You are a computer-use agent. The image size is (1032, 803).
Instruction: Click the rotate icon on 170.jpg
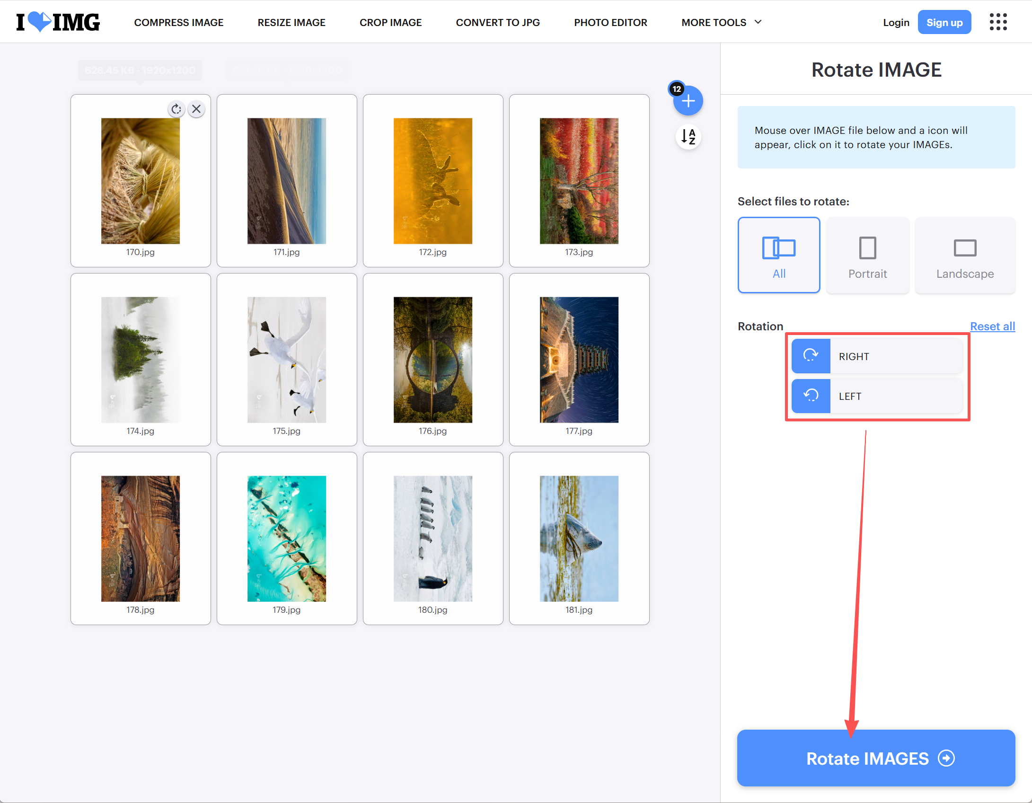(x=176, y=109)
